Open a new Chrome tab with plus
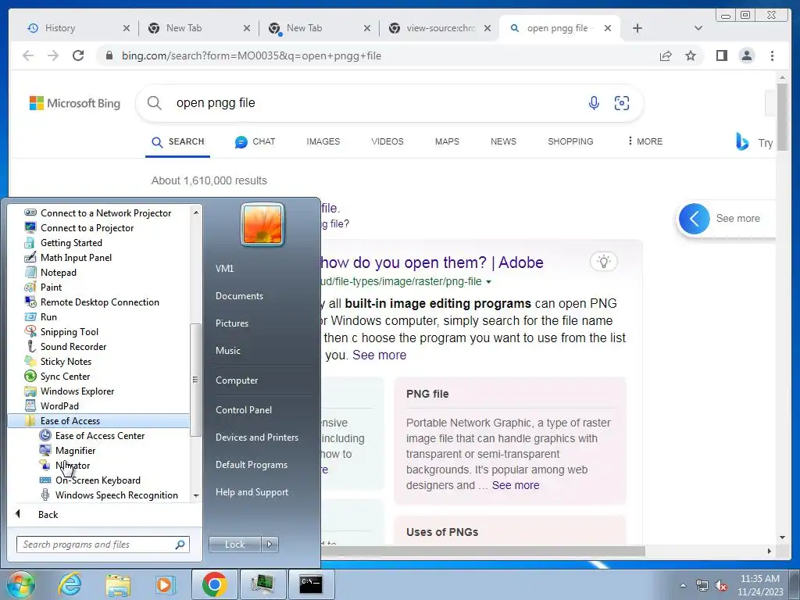 tap(637, 28)
